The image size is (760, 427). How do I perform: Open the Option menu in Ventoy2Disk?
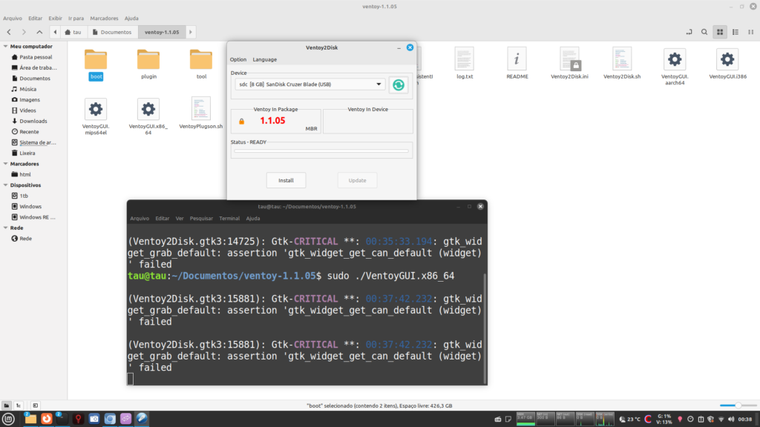pyautogui.click(x=237, y=59)
